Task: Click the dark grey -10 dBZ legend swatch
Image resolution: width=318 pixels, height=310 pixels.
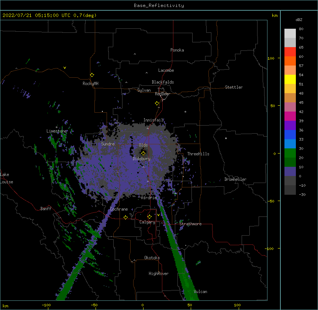Action: (x=290, y=190)
